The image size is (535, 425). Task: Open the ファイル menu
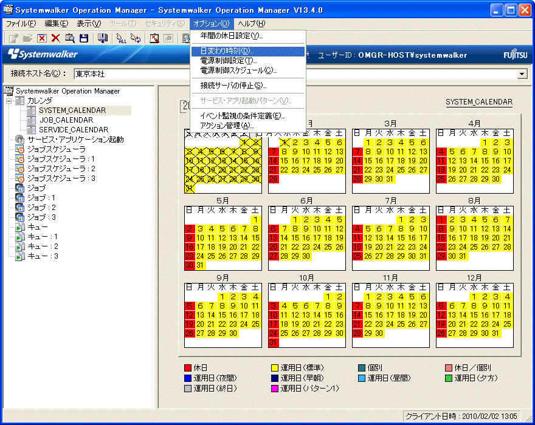(21, 24)
